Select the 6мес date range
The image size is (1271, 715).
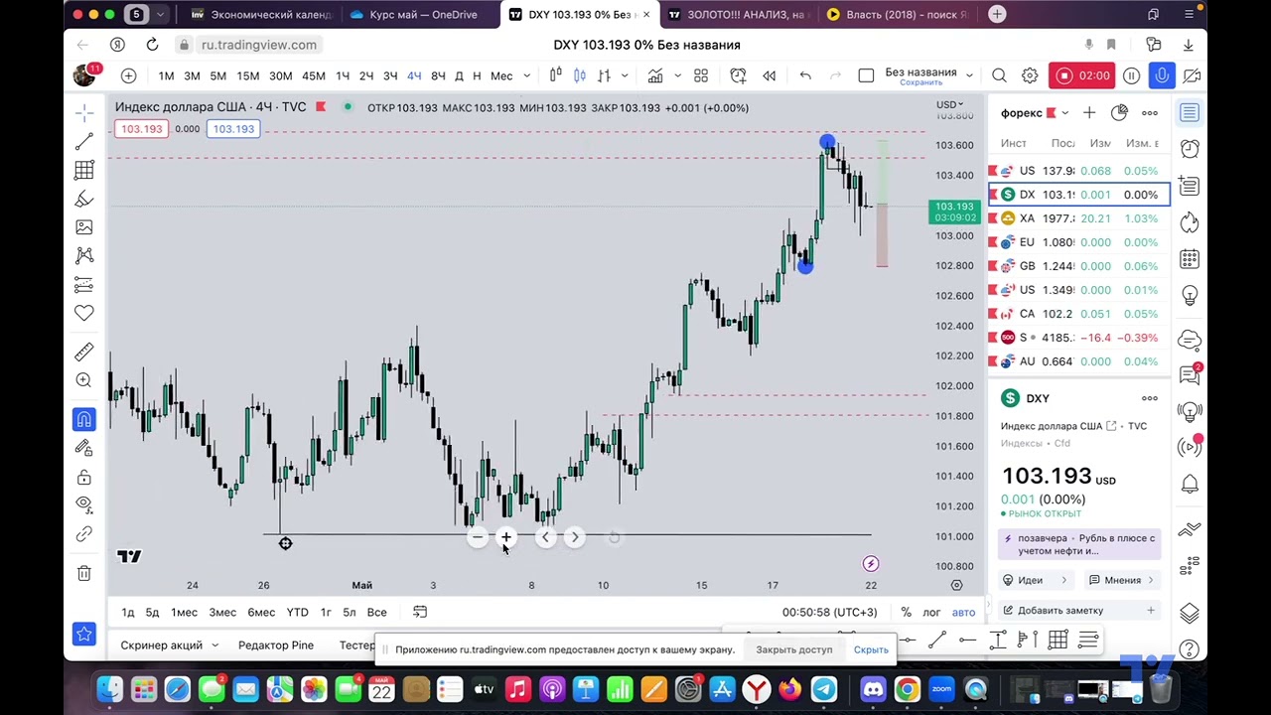coord(261,613)
